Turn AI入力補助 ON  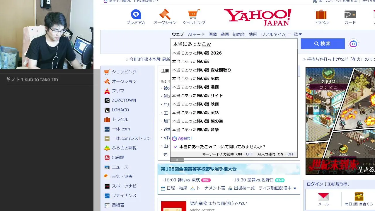click(x=281, y=154)
